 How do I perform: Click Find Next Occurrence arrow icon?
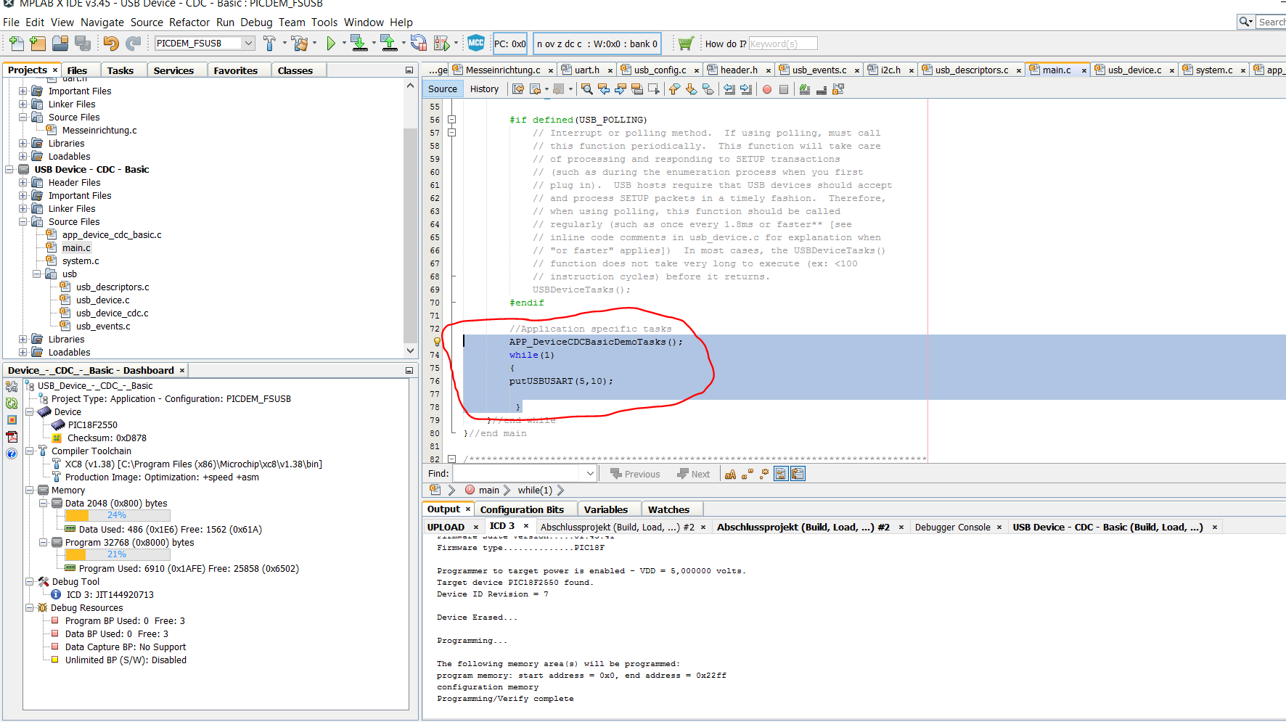pos(621,89)
